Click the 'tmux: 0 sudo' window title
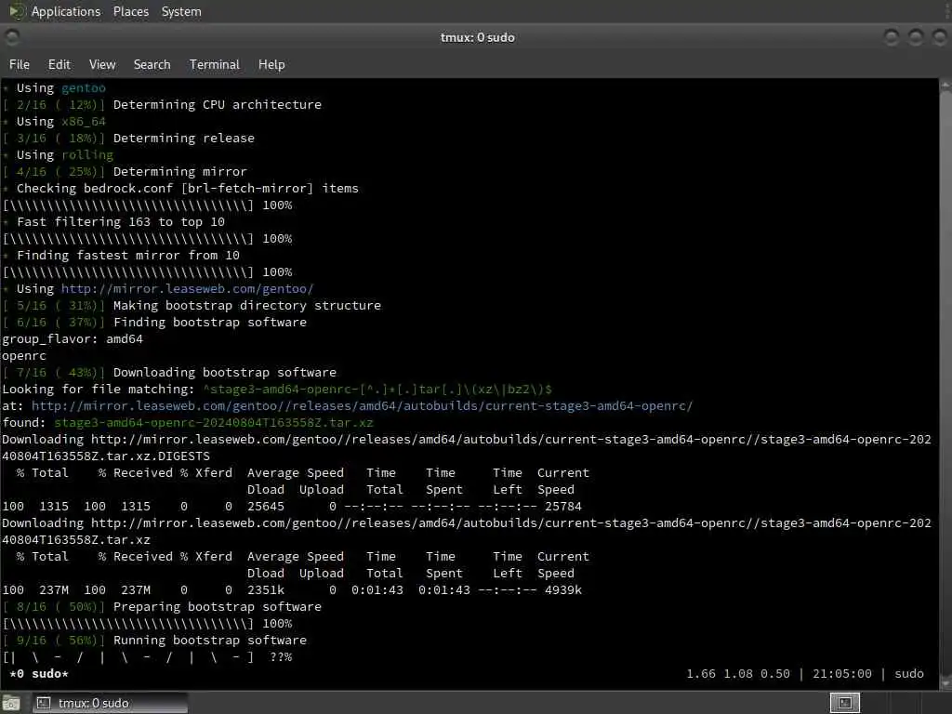The image size is (952, 714). (477, 37)
